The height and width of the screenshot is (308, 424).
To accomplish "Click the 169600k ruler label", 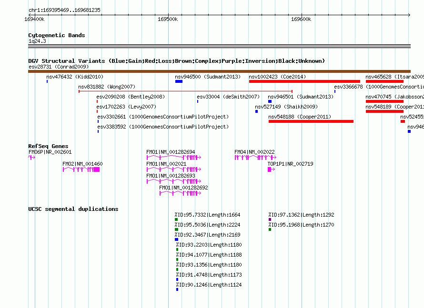I will (x=301, y=19).
